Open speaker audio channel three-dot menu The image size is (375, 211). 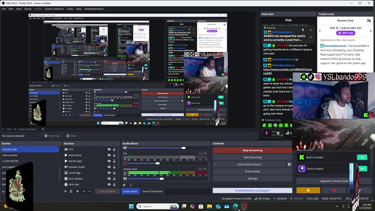pos(125,173)
